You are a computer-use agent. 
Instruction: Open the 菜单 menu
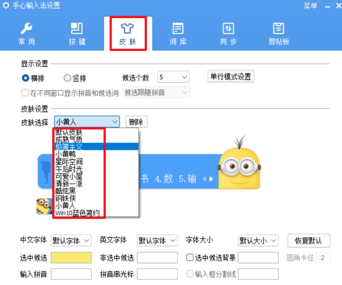tap(310, 6)
